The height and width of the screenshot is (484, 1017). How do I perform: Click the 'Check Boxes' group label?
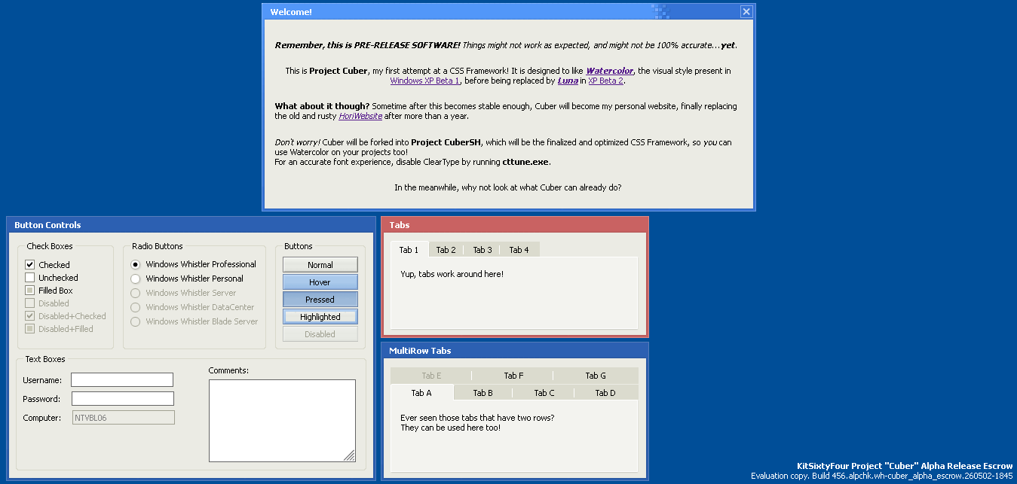click(50, 246)
